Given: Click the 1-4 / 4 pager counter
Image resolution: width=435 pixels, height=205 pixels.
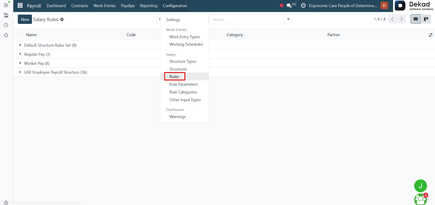Looking at the screenshot, I should tap(379, 19).
